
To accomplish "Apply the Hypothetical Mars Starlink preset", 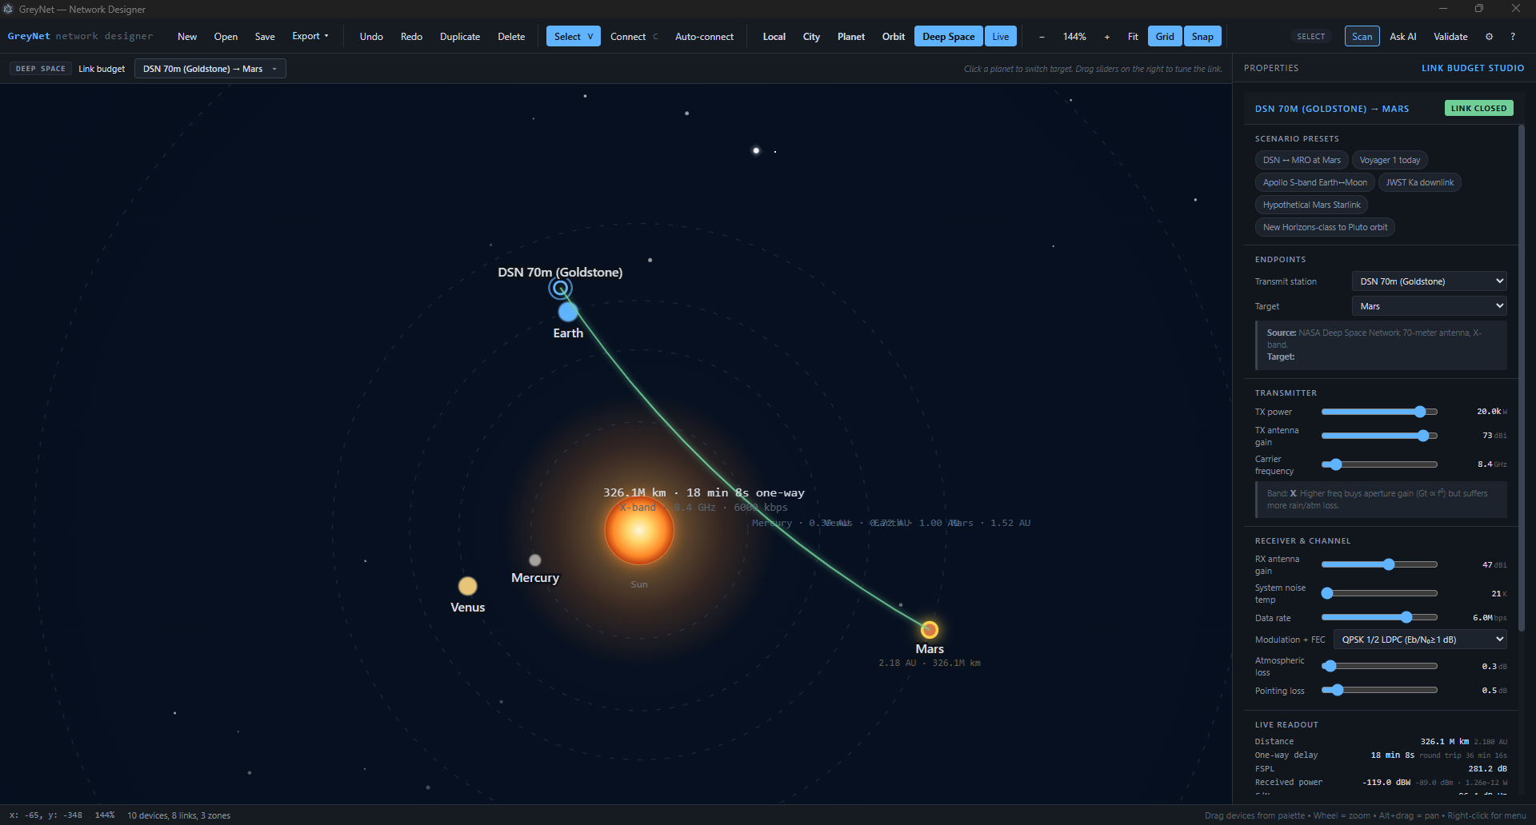I will pos(1311,205).
